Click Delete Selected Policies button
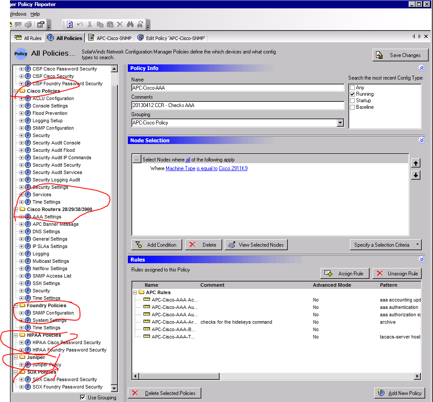The height and width of the screenshot is (402, 433). point(164,393)
